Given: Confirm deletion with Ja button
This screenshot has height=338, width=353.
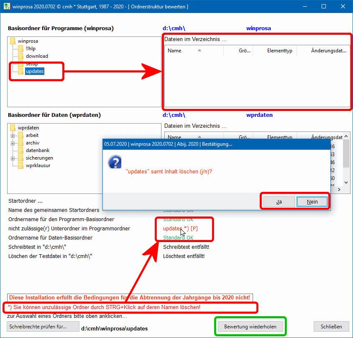Looking at the screenshot, I should [279, 201].
